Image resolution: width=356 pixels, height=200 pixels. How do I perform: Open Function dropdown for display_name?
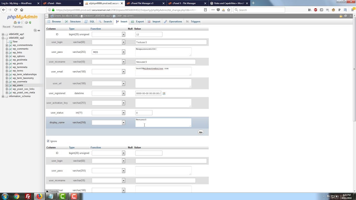click(x=108, y=122)
